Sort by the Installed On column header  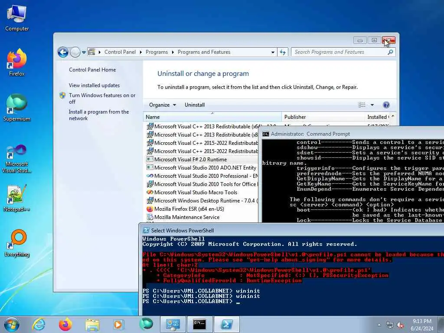coord(378,117)
